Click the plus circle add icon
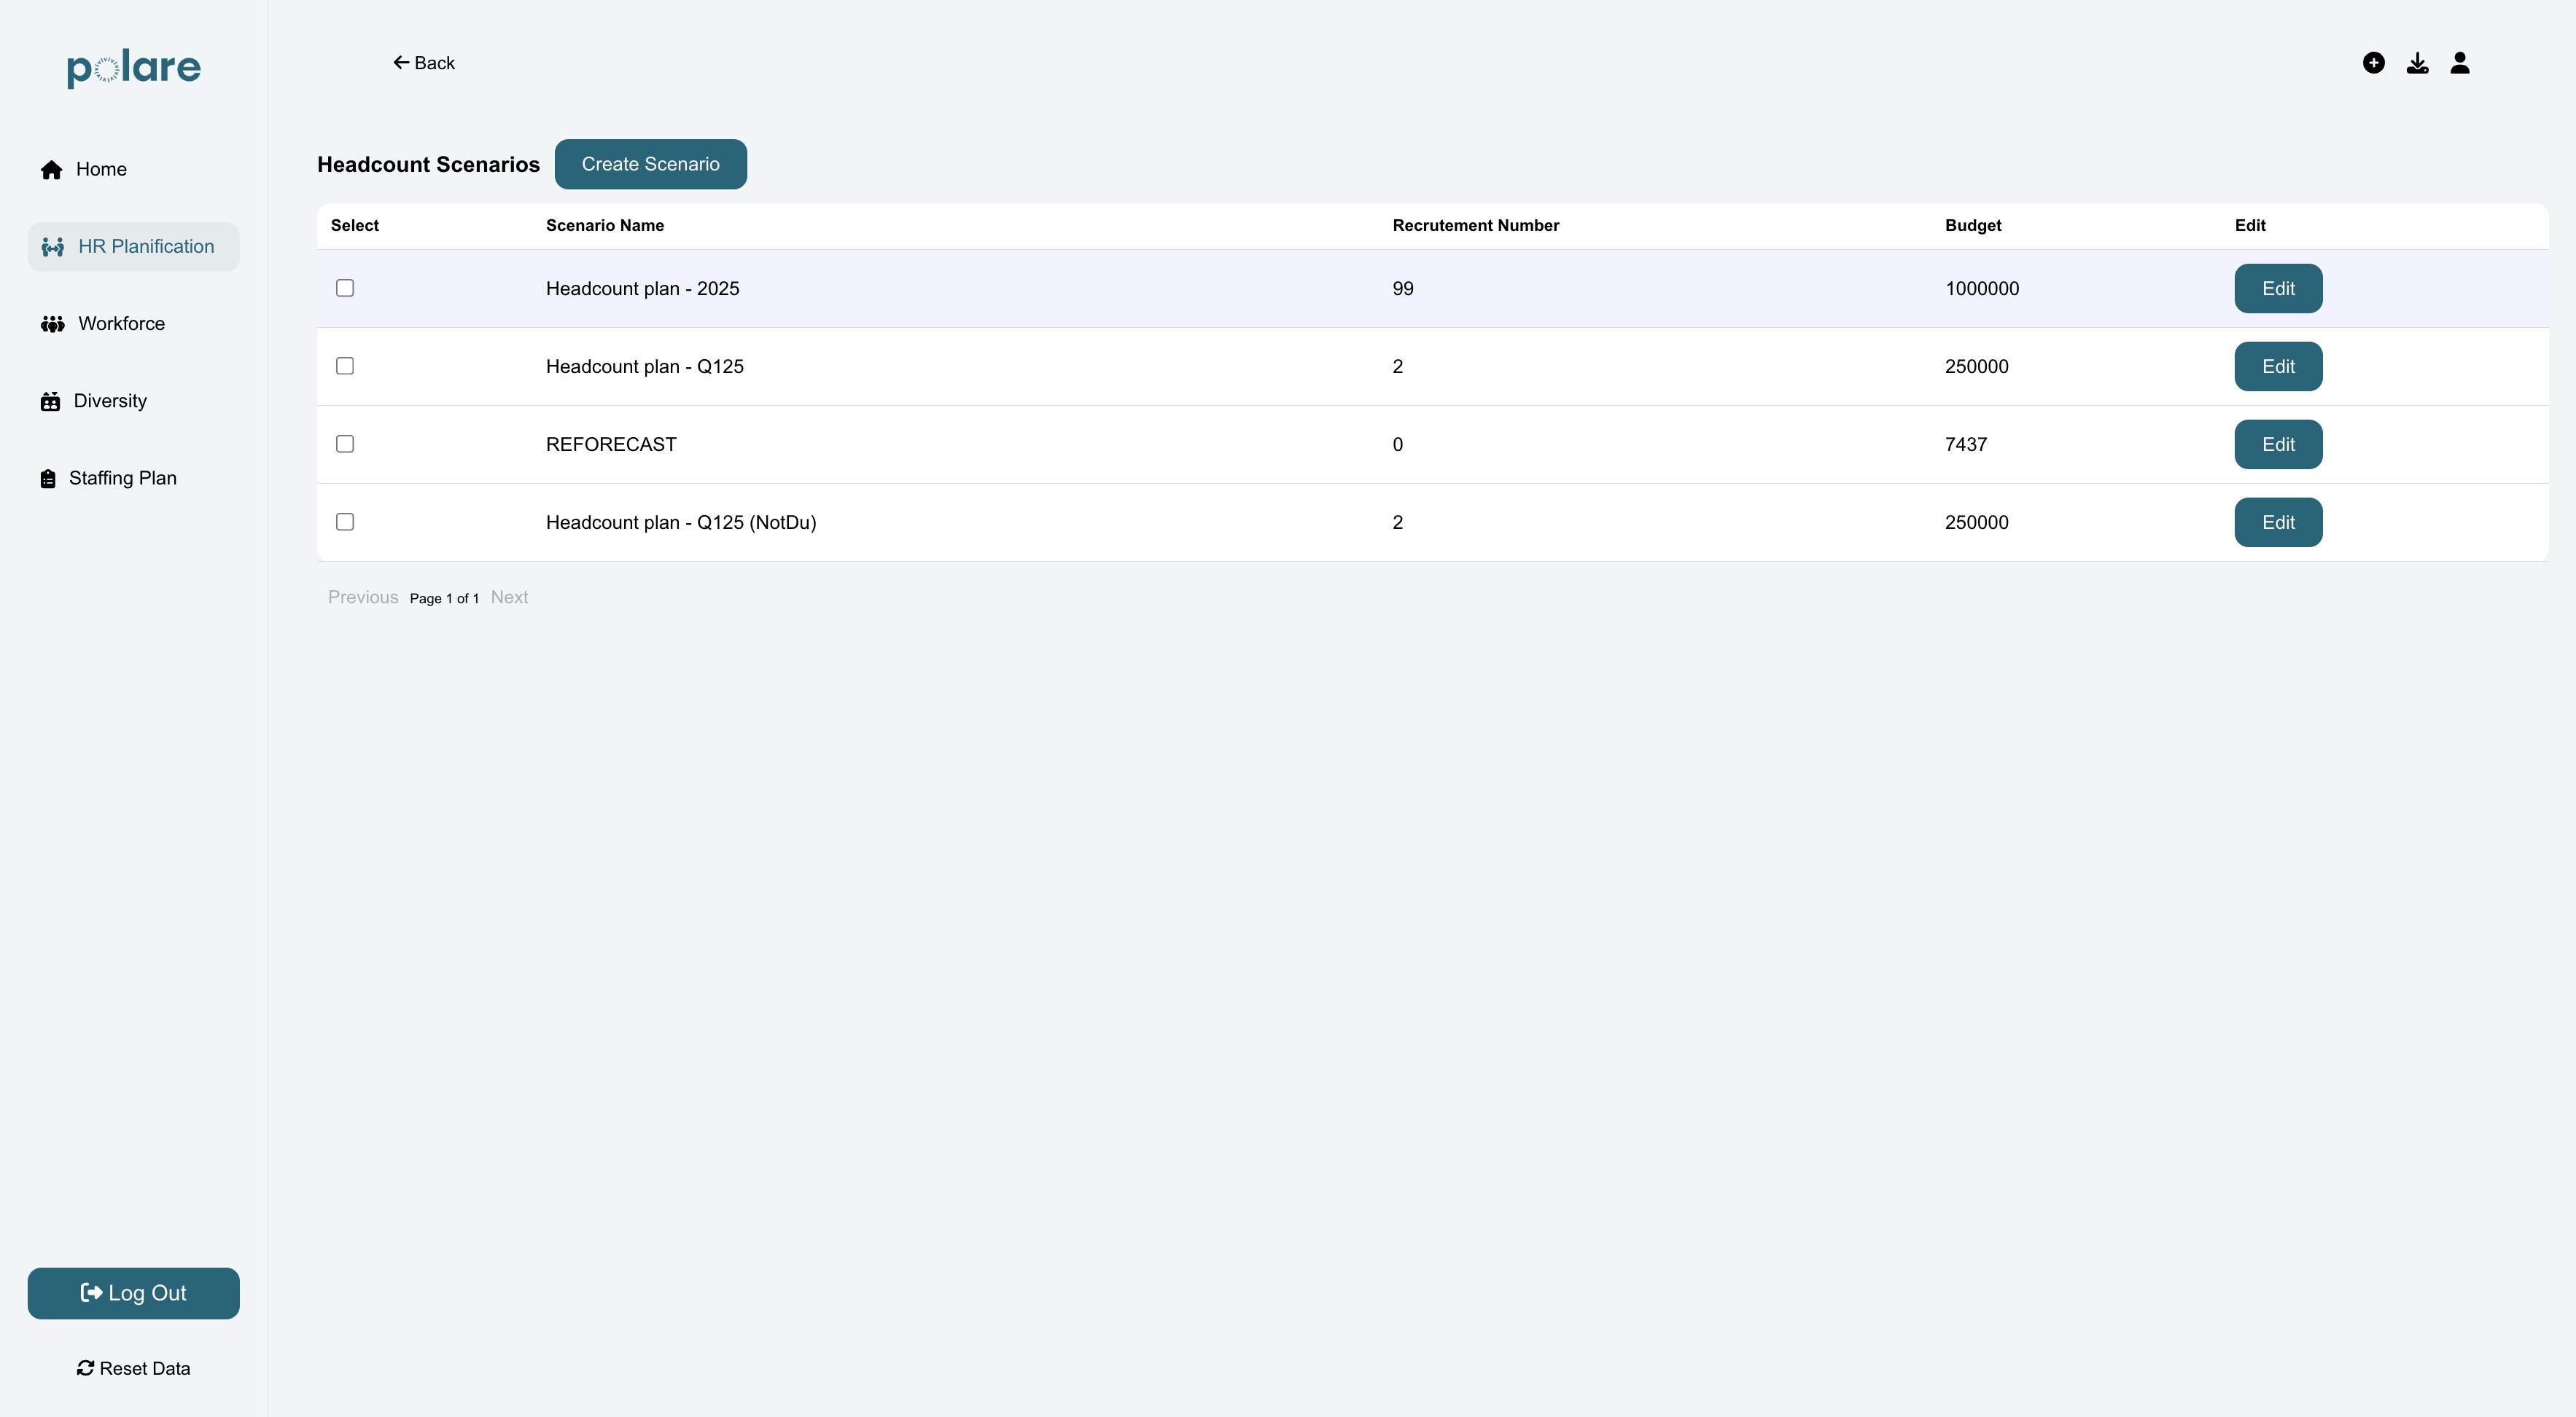Screen dimensions: 2576x1417 coord(2373,63)
